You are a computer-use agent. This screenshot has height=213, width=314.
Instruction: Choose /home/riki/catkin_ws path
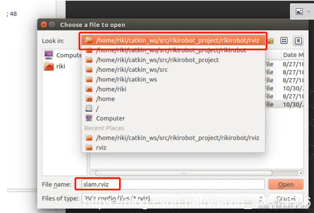[173, 79]
